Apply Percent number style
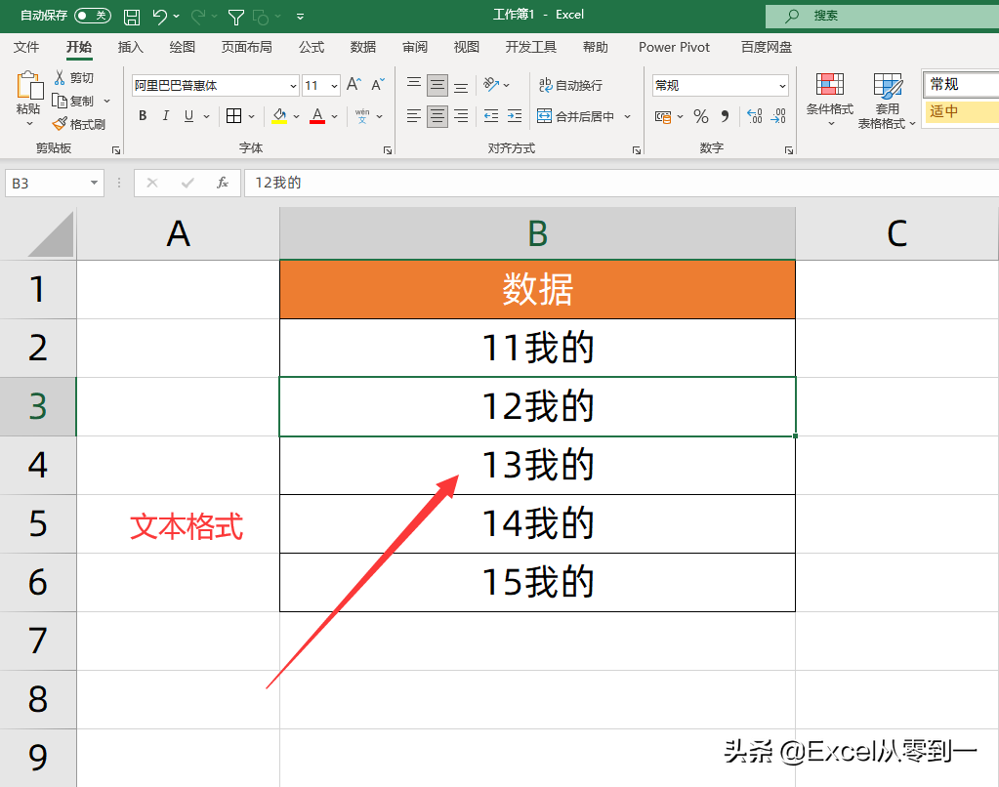The image size is (999, 787). coord(699,116)
